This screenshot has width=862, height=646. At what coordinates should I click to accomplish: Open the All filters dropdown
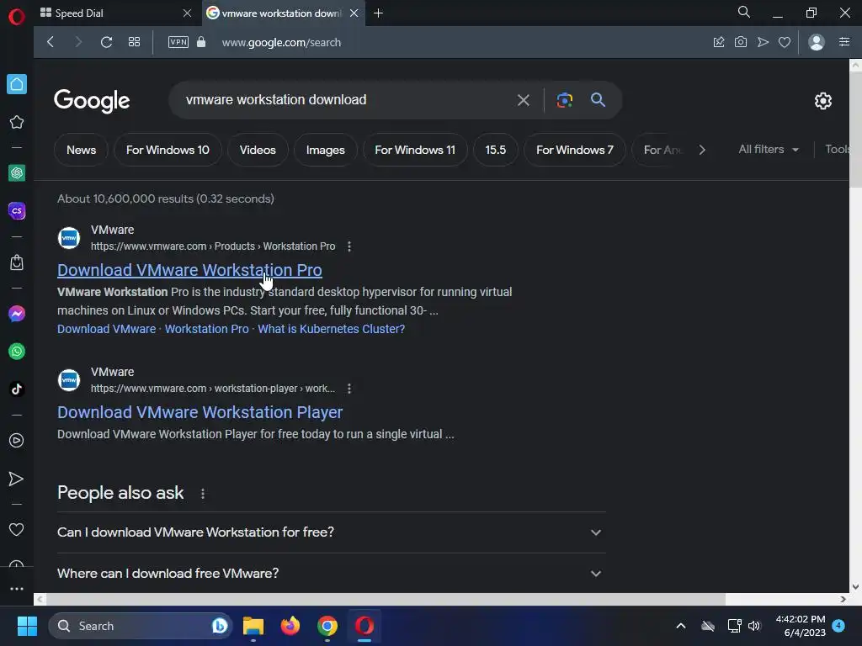tap(769, 150)
